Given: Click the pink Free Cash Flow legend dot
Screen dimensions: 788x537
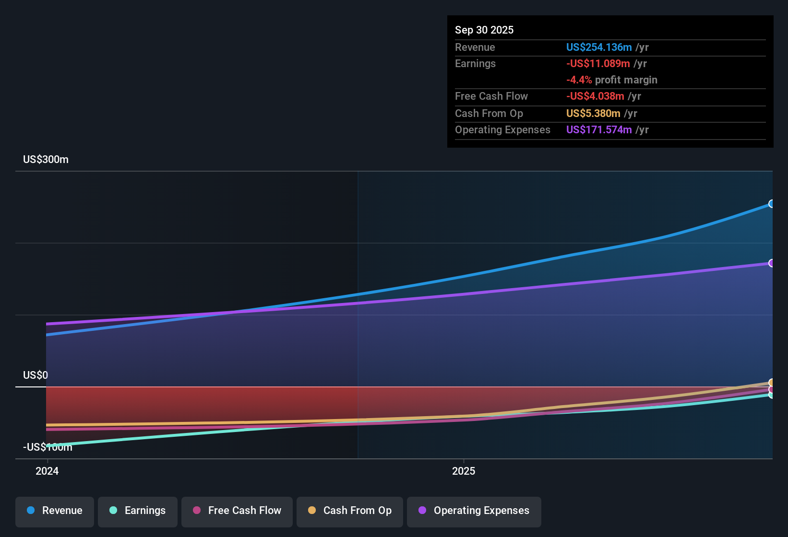Looking at the screenshot, I should tap(196, 511).
